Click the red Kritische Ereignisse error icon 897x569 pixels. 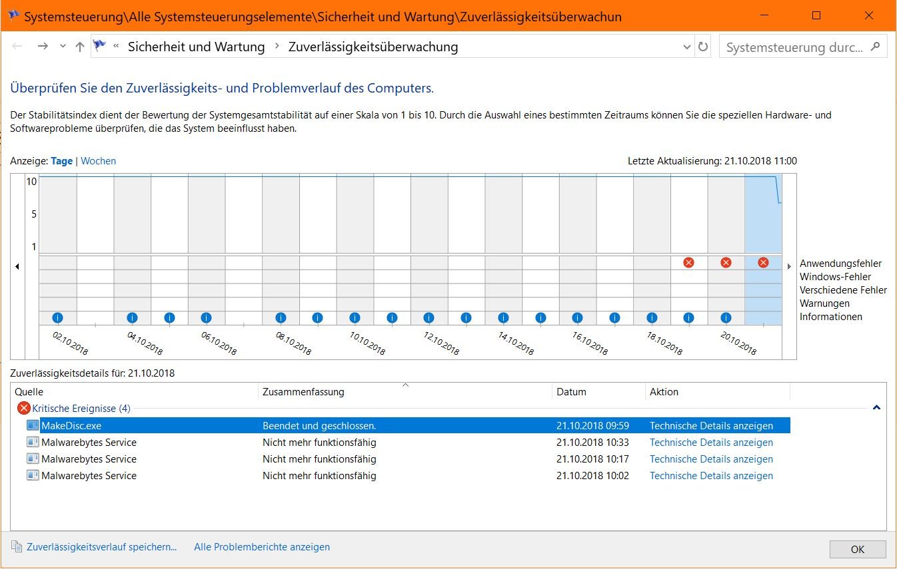point(24,408)
